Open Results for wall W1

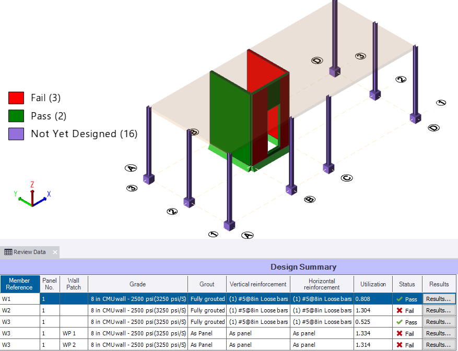[x=439, y=299]
